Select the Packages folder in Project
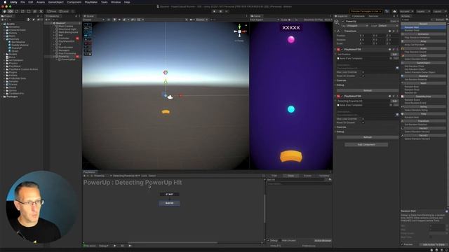Viewport: 449px width, 252px height. [x=11, y=97]
